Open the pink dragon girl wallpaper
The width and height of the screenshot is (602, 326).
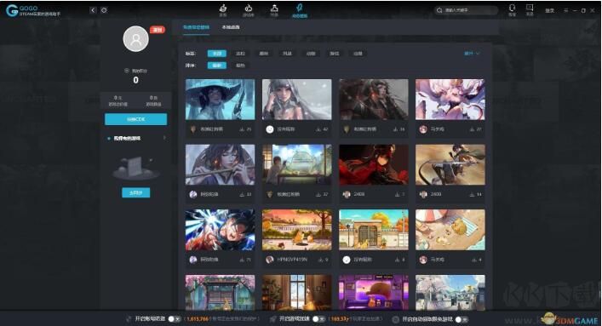click(x=450, y=100)
